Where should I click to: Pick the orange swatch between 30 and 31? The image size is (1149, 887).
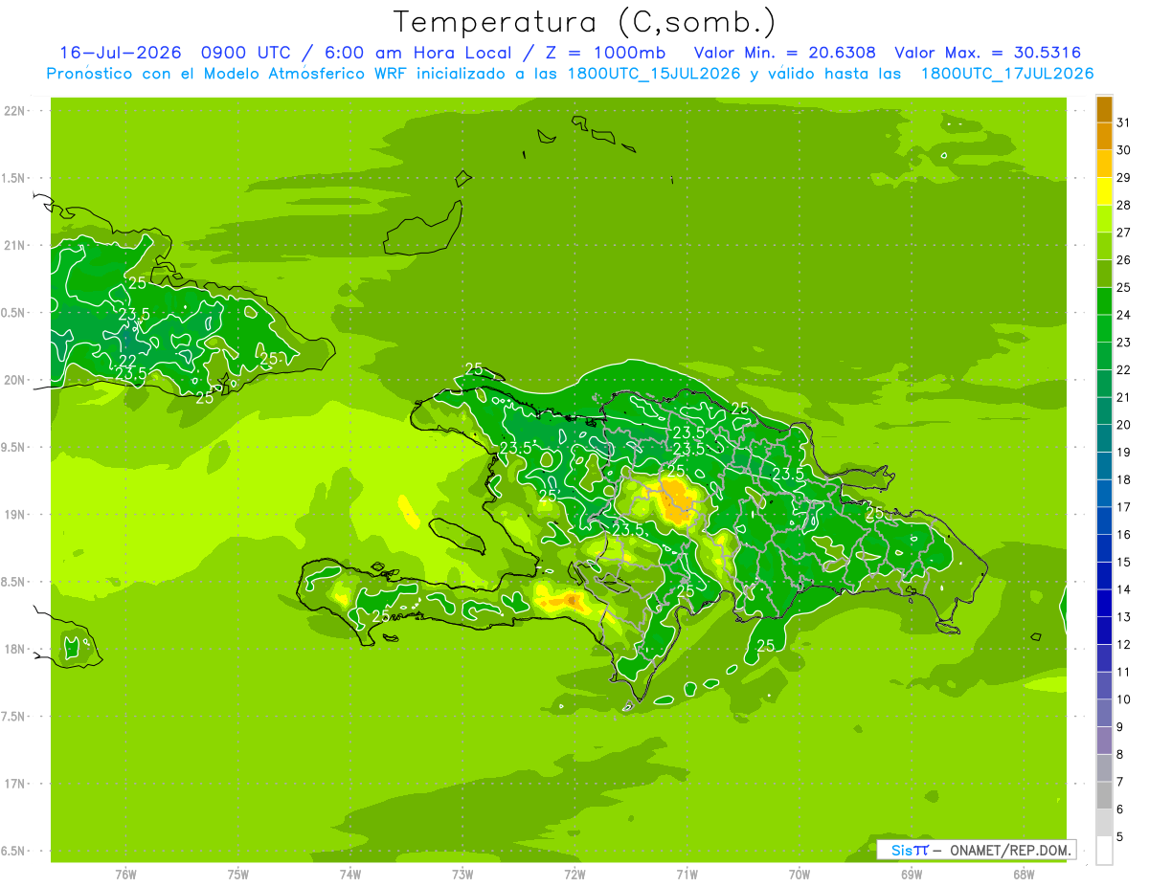click(x=1104, y=137)
